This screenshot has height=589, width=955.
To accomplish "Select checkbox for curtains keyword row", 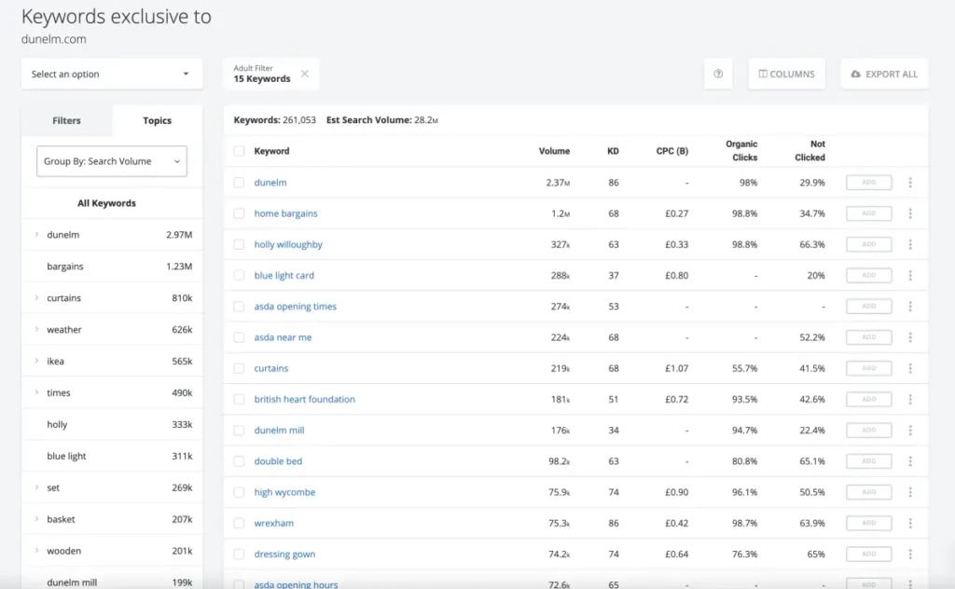I will click(239, 368).
